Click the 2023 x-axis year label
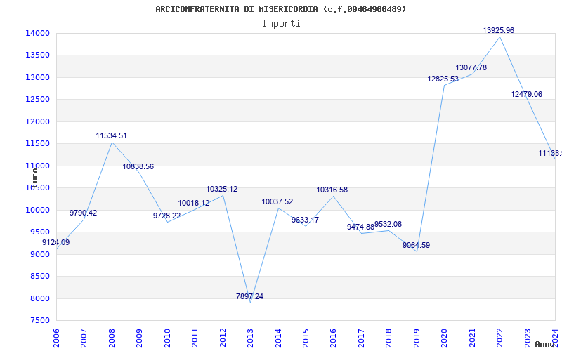 [x=528, y=338]
